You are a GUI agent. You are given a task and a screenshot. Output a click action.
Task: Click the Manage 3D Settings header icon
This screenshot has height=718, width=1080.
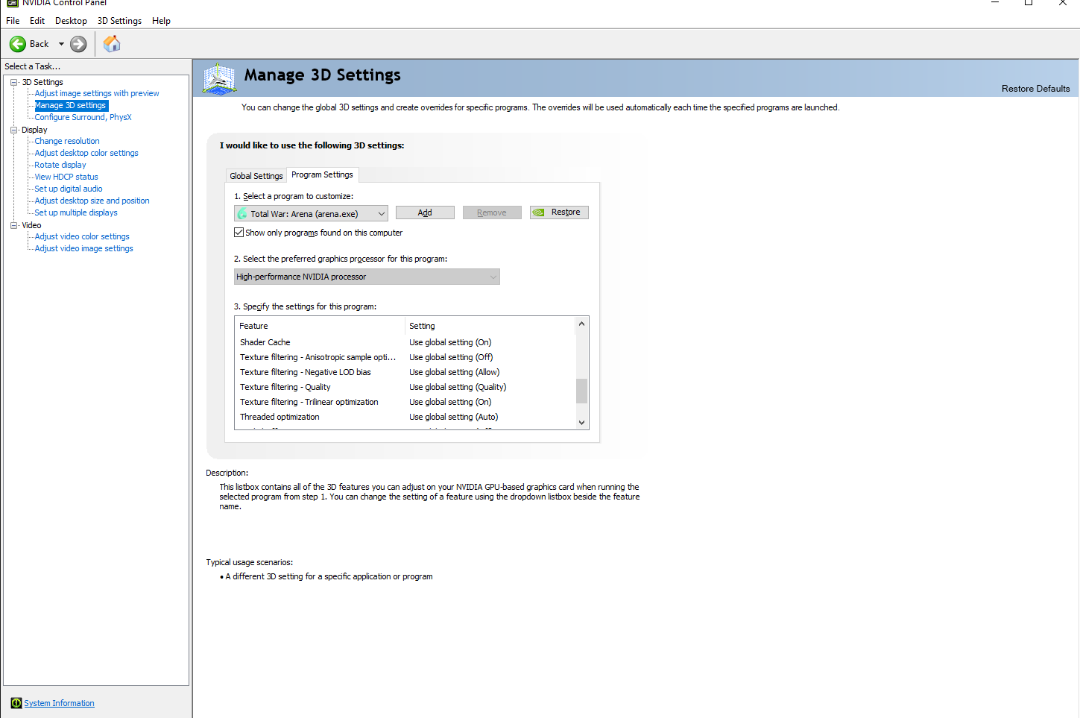(220, 78)
